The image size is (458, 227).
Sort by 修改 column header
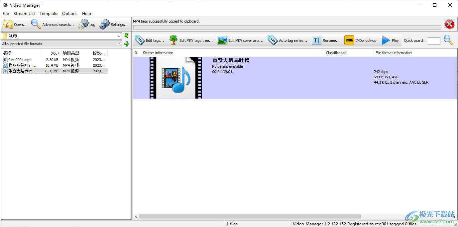(x=99, y=53)
